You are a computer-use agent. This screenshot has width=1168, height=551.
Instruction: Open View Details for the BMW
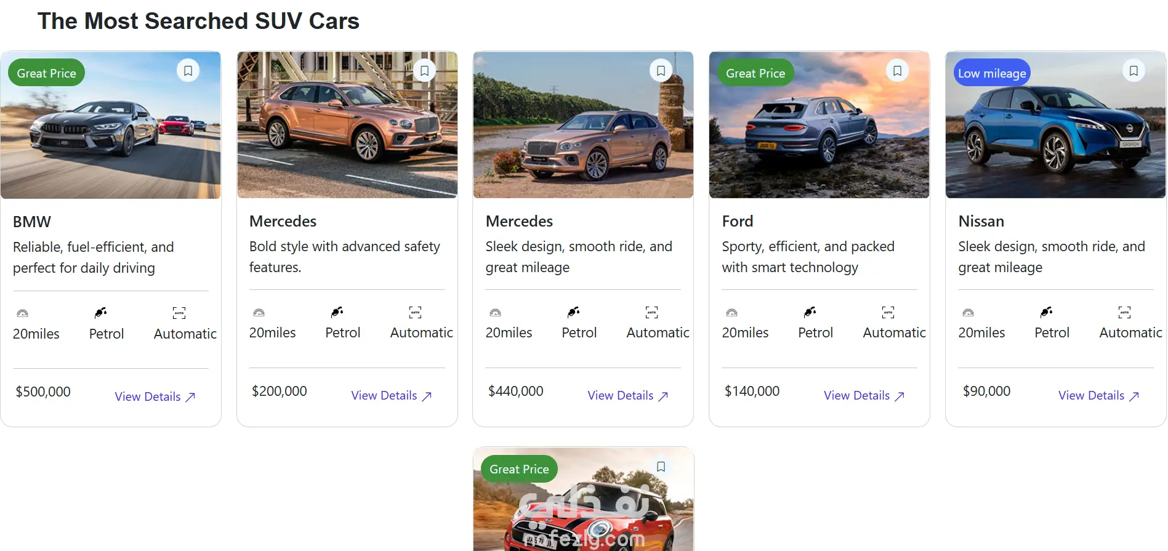pyautogui.click(x=155, y=397)
